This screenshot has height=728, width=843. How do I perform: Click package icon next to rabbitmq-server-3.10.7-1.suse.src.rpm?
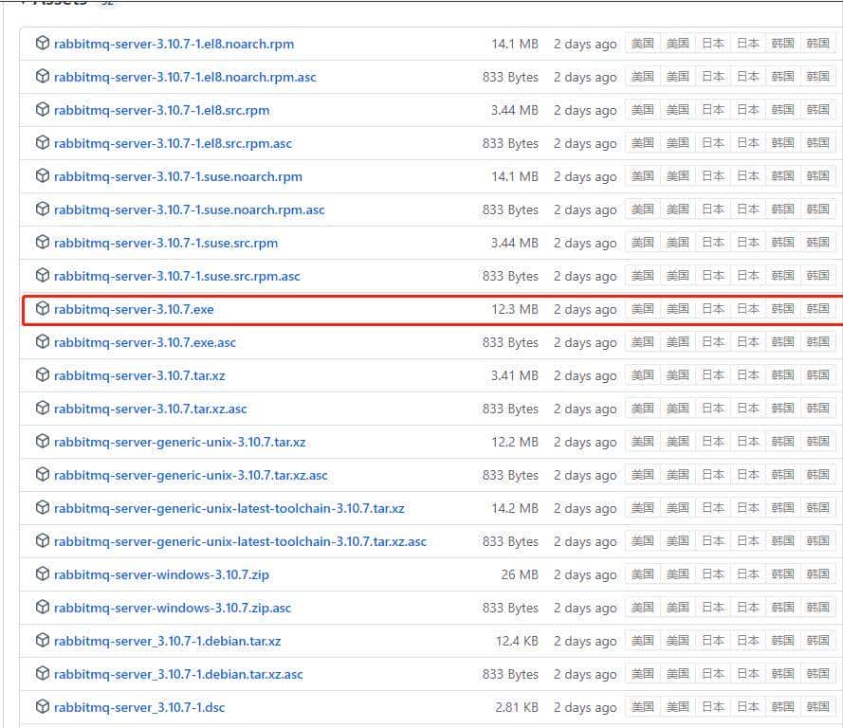tap(42, 243)
